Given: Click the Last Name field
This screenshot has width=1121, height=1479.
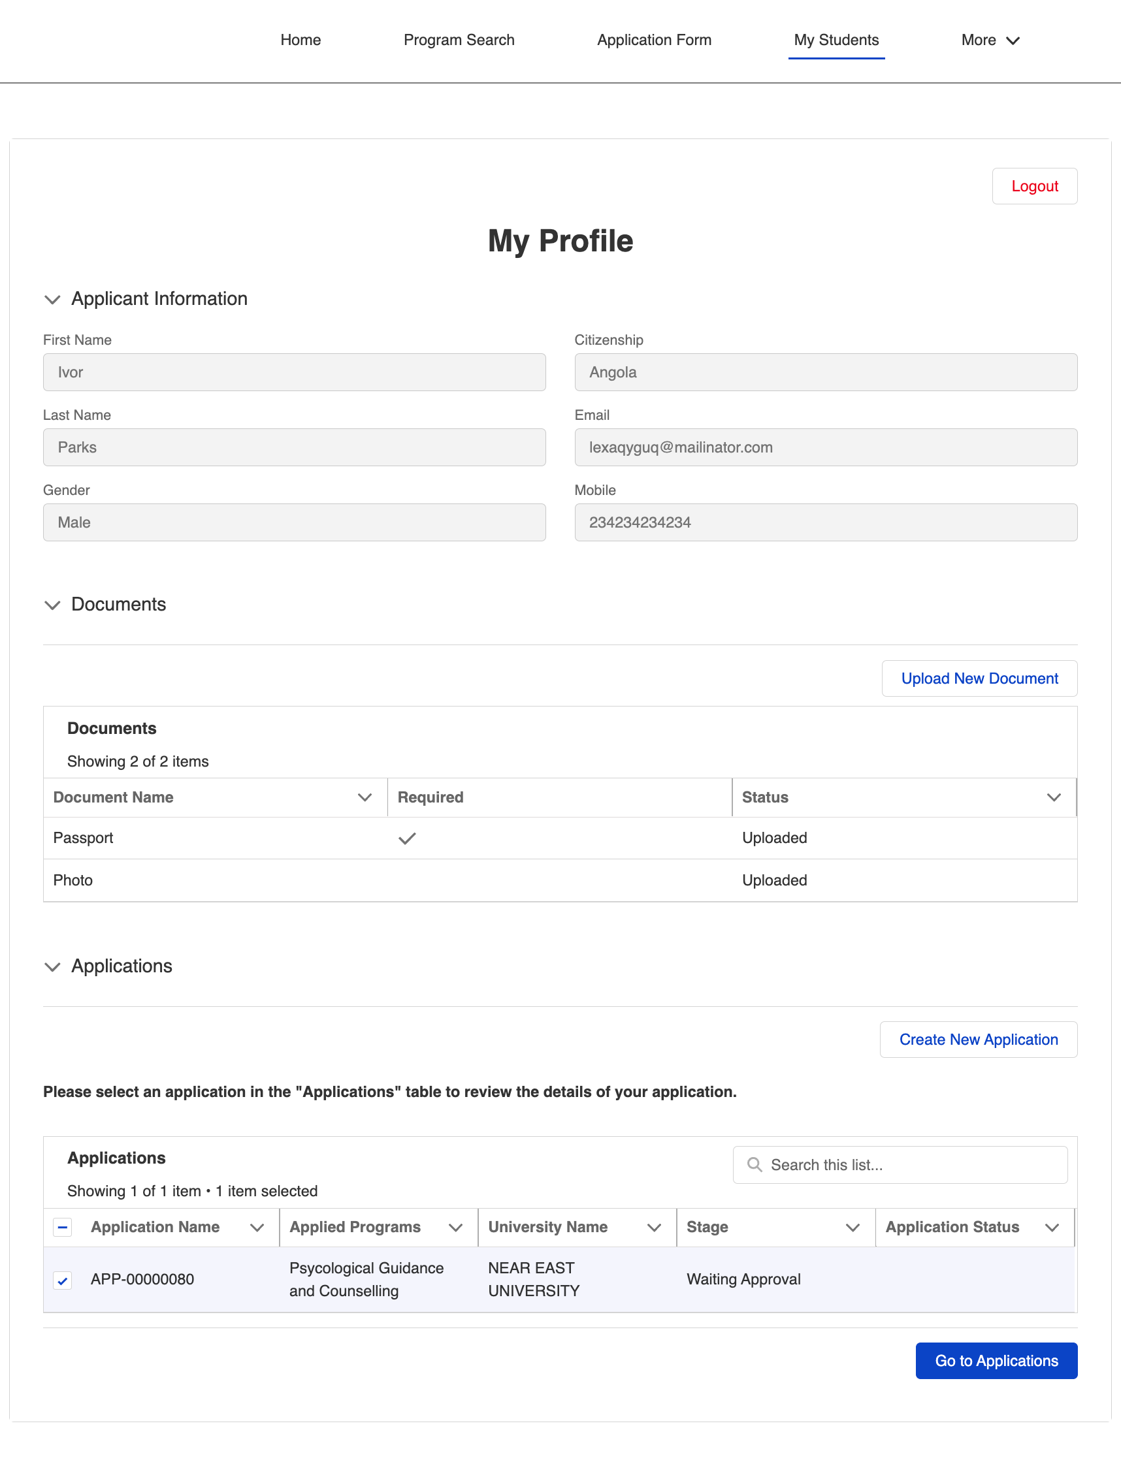Looking at the screenshot, I should 295,447.
